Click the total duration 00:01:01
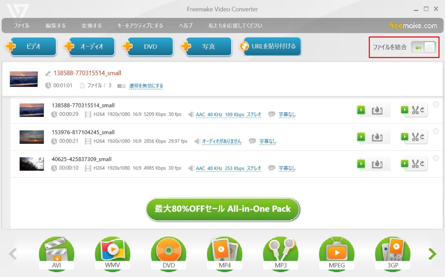Image resolution: width=445 pixels, height=277 pixels. [63, 85]
